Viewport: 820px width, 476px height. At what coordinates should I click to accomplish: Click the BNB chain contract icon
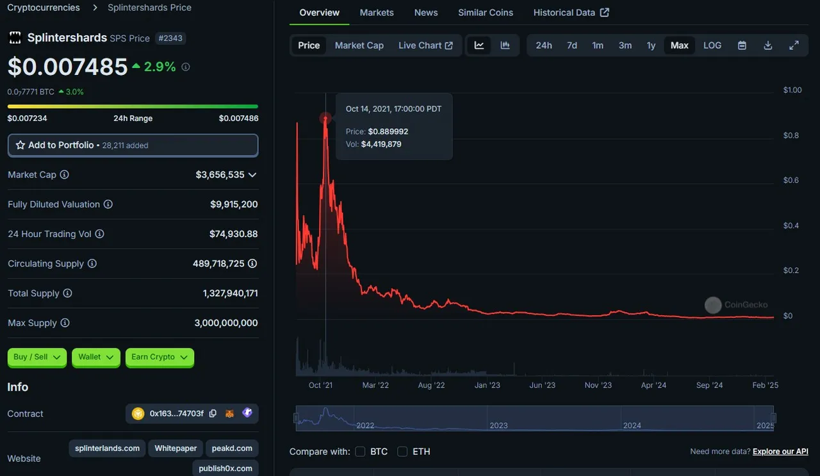pyautogui.click(x=138, y=414)
